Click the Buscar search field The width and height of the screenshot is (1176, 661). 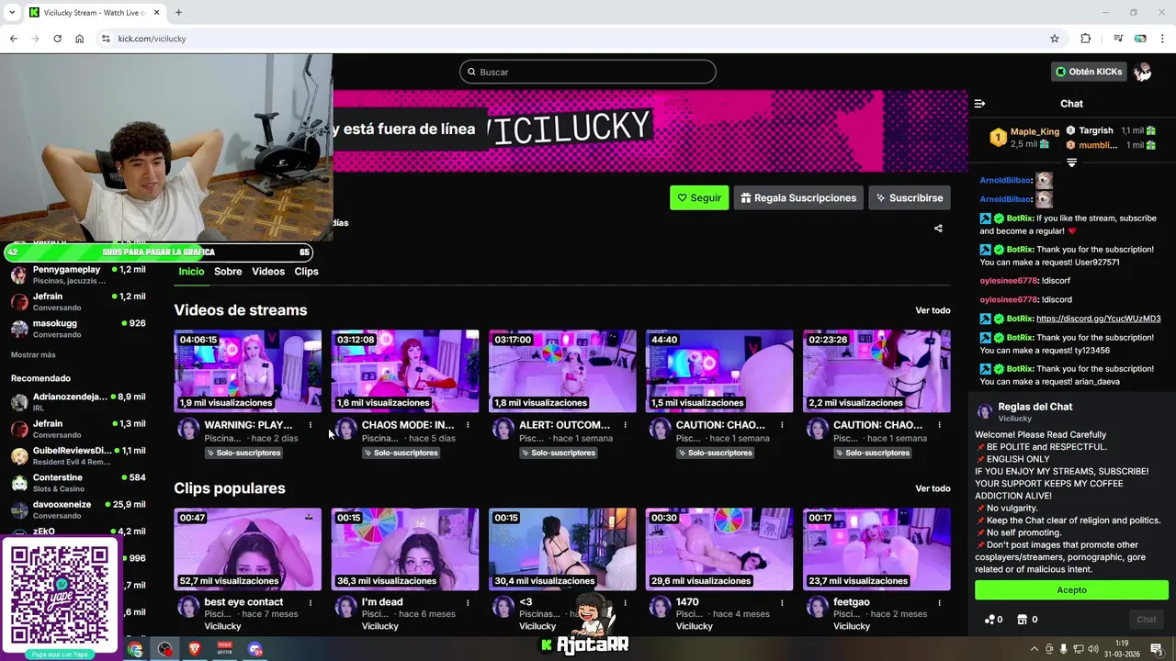[x=588, y=72]
